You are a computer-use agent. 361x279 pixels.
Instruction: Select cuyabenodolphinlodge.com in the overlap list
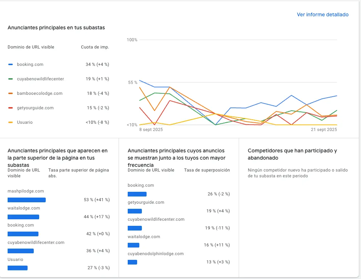click(x=156, y=254)
